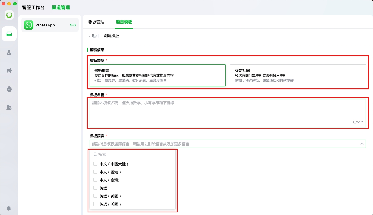Image resolution: width=373 pixels, height=215 pixels.
Task: Click the building organization icon in sidebar
Action: (9, 107)
